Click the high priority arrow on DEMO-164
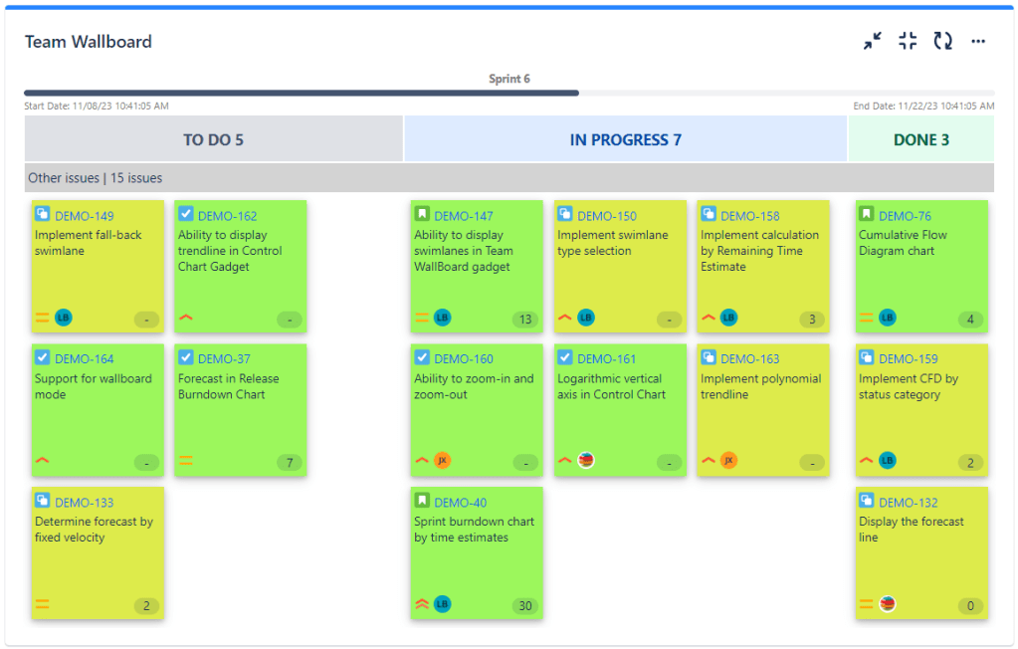Image resolution: width=1018 pixels, height=649 pixels. point(41,461)
